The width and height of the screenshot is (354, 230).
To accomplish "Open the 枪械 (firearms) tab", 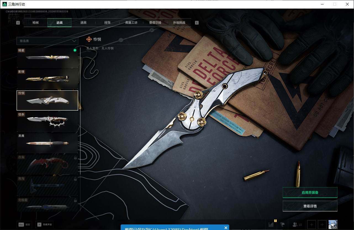I will tap(36, 23).
